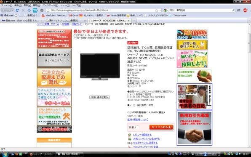Viewport: 251px width, 157px height.
Task: Click the エコ梱包実践中 banner
Action: [x=194, y=76]
